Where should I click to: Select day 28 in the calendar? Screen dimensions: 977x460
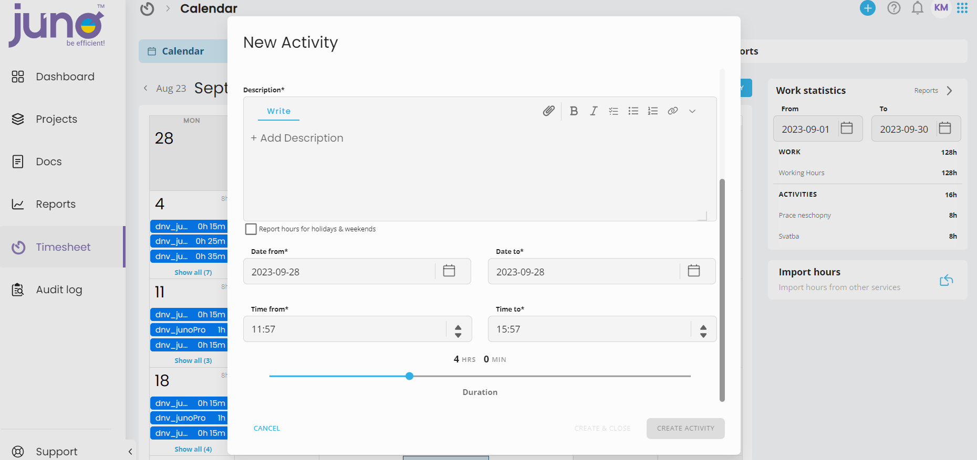click(x=189, y=153)
